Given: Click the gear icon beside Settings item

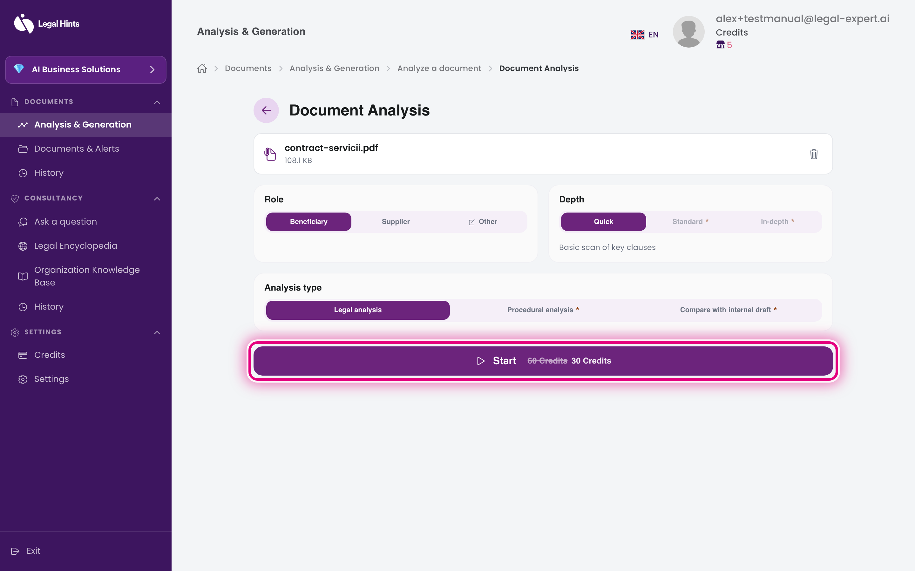Looking at the screenshot, I should pyautogui.click(x=23, y=379).
